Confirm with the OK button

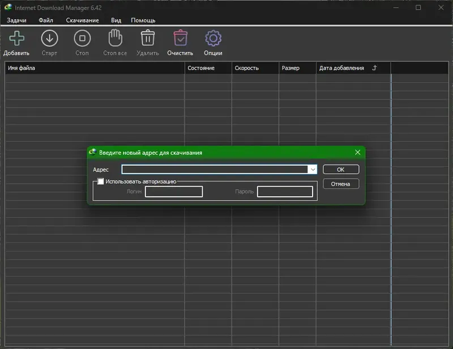pos(341,170)
